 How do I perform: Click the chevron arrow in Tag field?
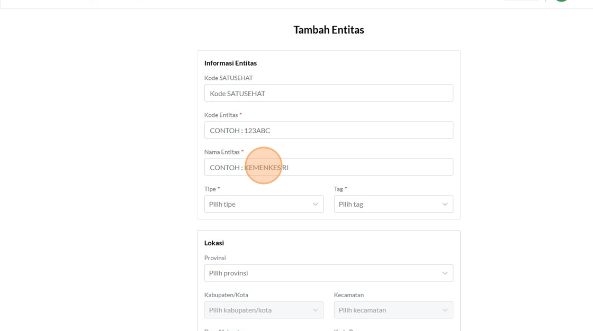tap(445, 205)
